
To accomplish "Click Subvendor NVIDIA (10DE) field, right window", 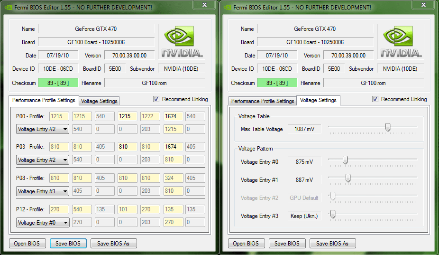I will coord(401,69).
